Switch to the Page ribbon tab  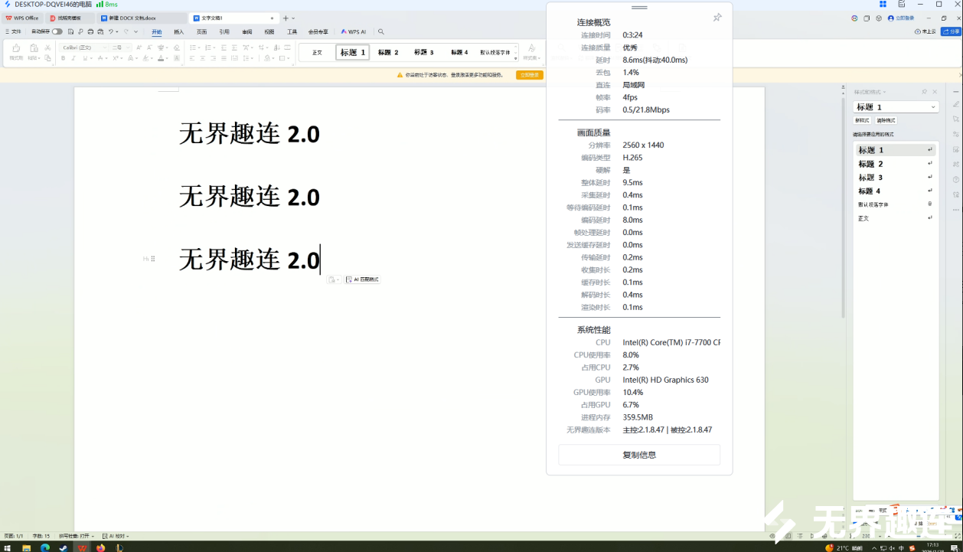click(x=201, y=32)
